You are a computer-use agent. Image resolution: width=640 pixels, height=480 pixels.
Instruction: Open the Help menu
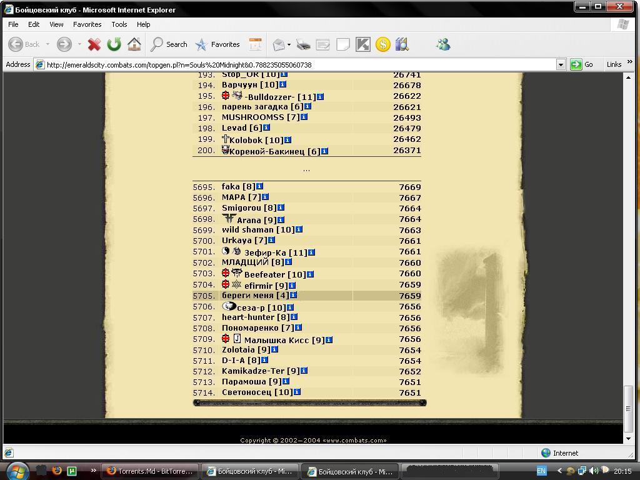(143, 24)
